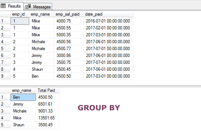Click Ben's total paid 4500.50 in bottom grid
Viewport: 201px width, 131px height.
(x=47, y=97)
